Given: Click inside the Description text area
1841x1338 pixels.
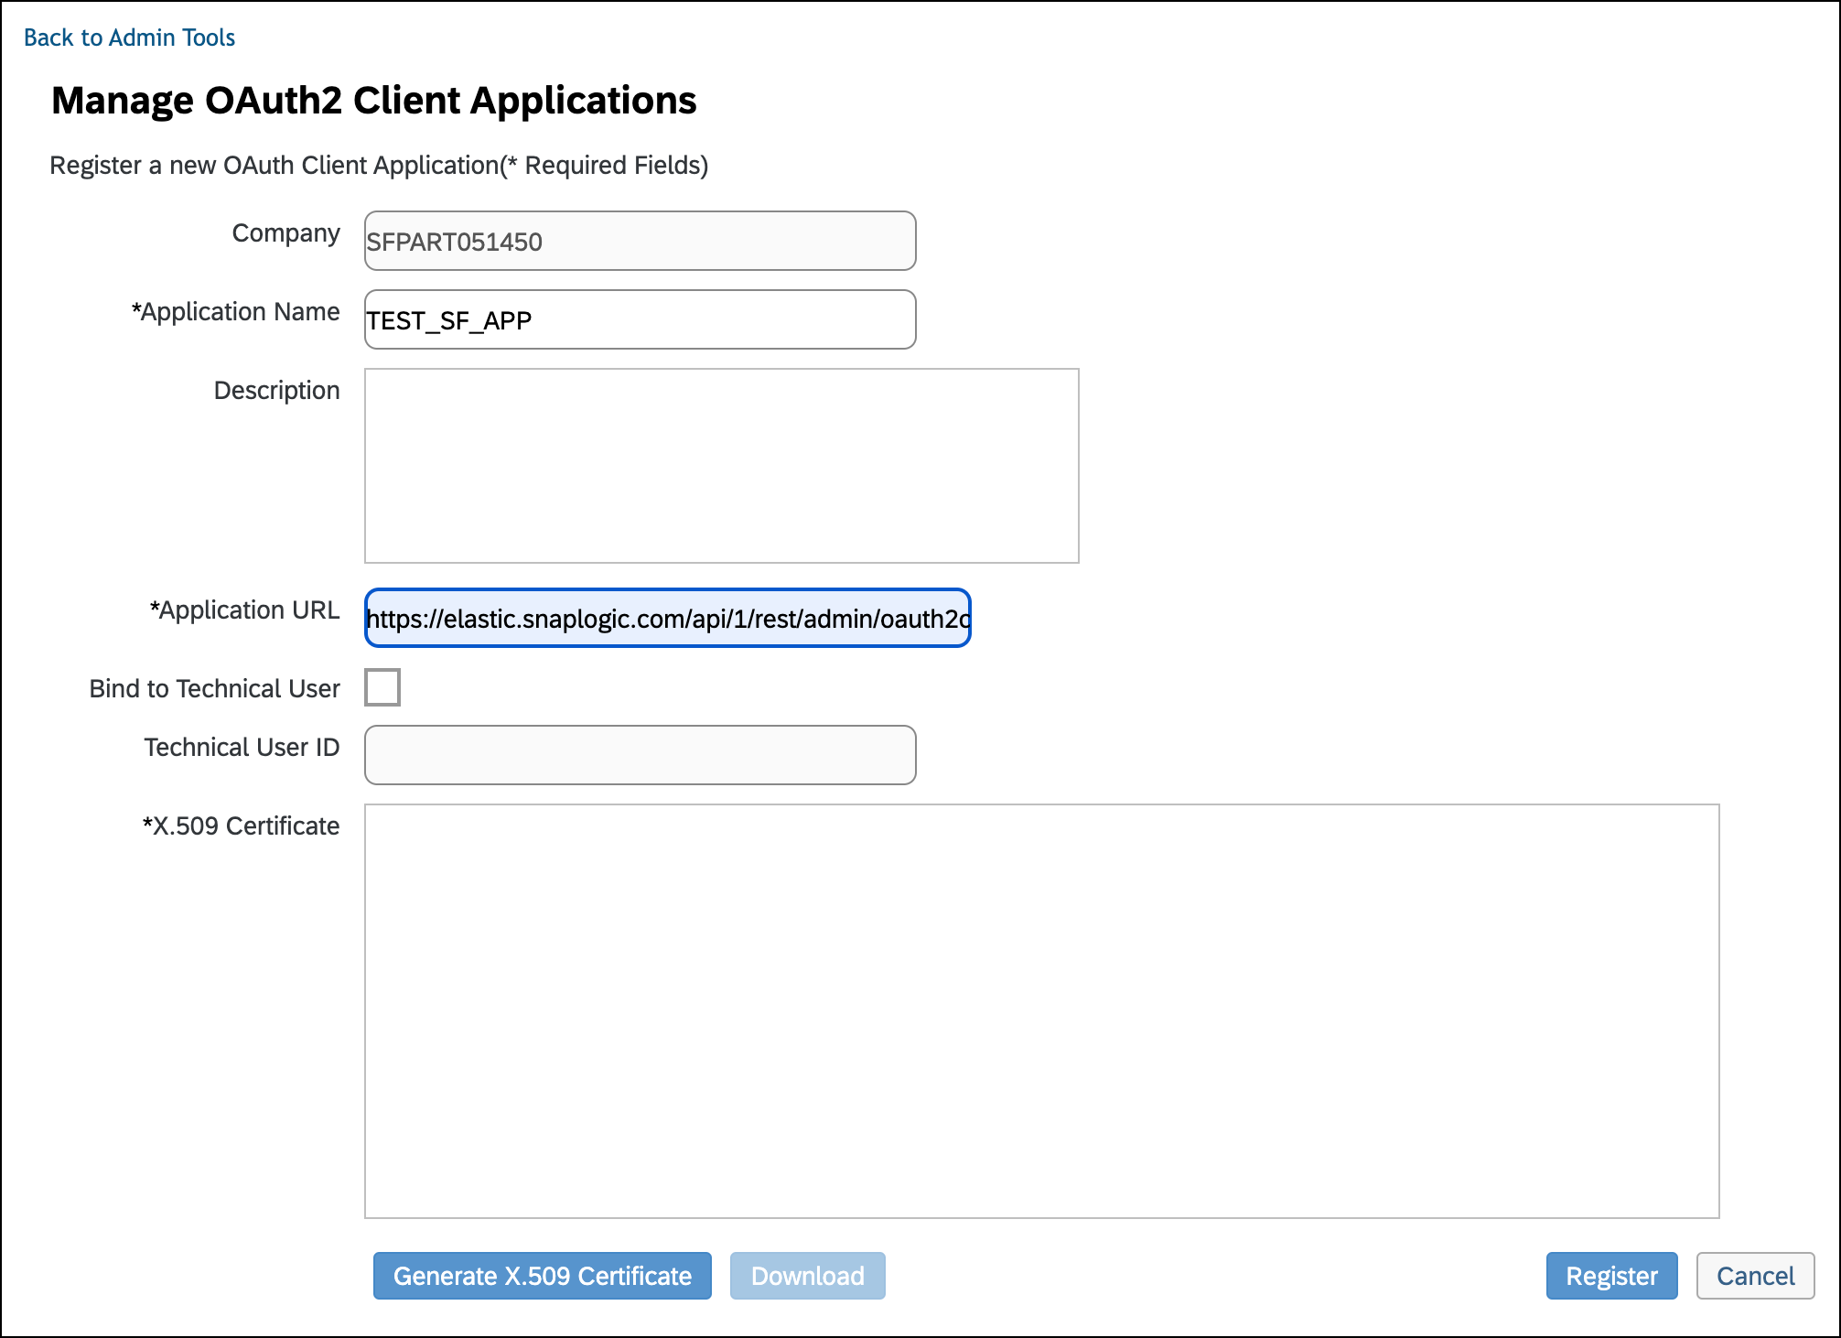Looking at the screenshot, I should pyautogui.click(x=722, y=466).
